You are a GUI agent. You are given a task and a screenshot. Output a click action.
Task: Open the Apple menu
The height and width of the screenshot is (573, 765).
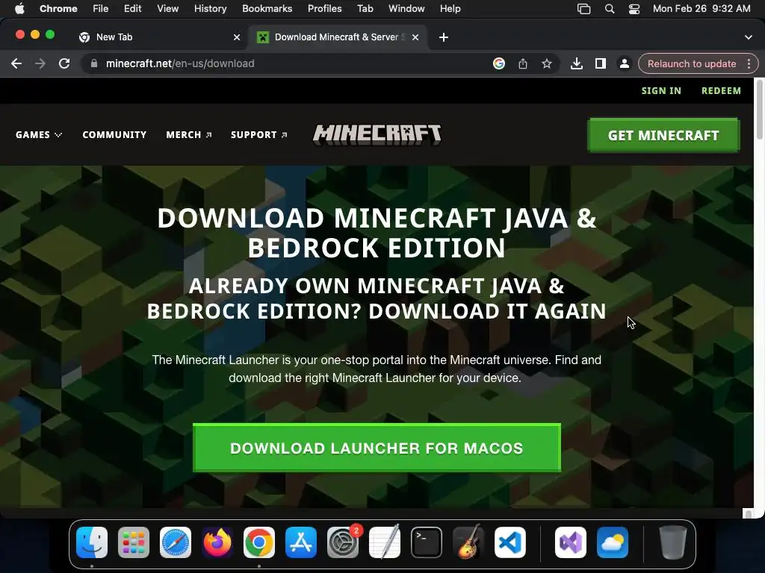(19, 8)
